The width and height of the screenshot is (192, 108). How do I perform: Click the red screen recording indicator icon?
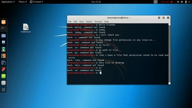point(171,2)
